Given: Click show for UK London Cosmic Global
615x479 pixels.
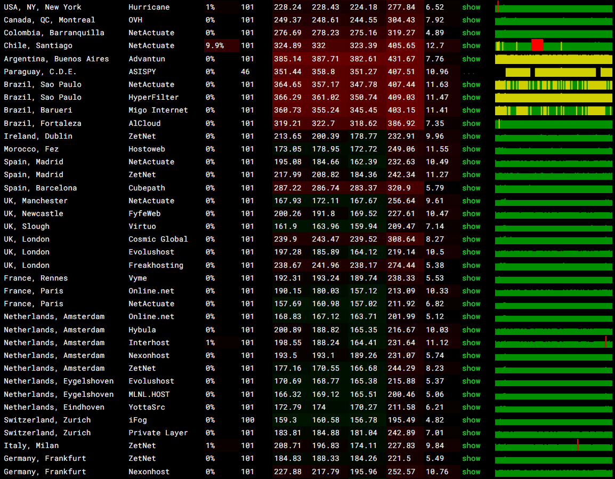Looking at the screenshot, I should tap(471, 239).
